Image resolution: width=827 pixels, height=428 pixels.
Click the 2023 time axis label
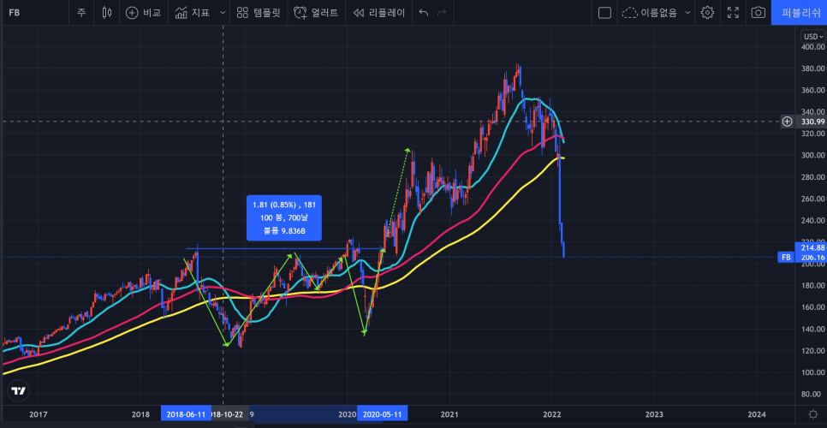click(654, 414)
